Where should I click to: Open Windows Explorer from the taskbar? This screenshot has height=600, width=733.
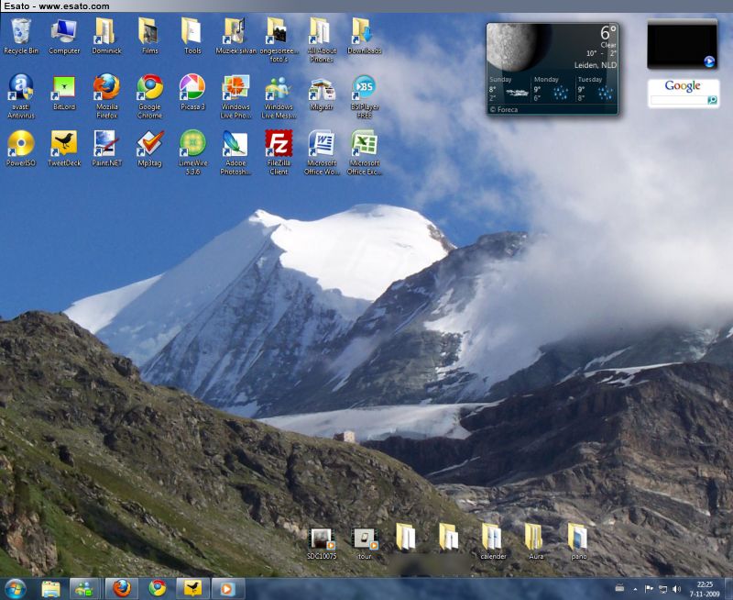click(x=50, y=589)
